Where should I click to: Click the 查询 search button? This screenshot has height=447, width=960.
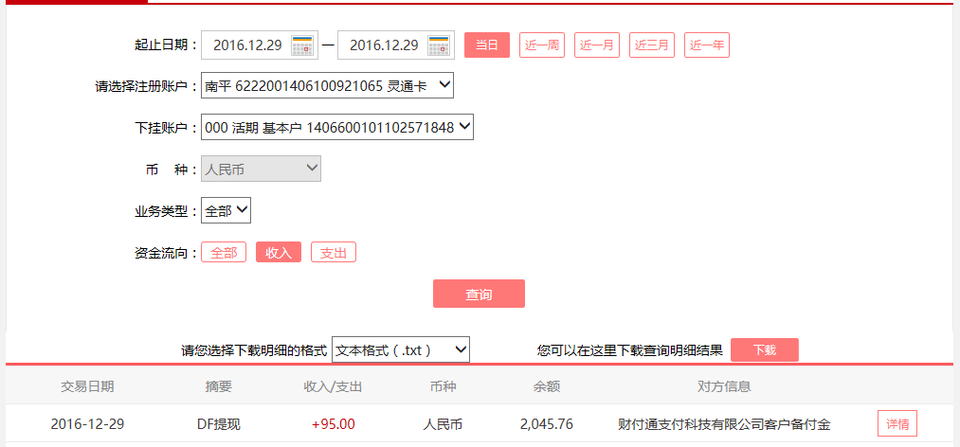coord(479,294)
